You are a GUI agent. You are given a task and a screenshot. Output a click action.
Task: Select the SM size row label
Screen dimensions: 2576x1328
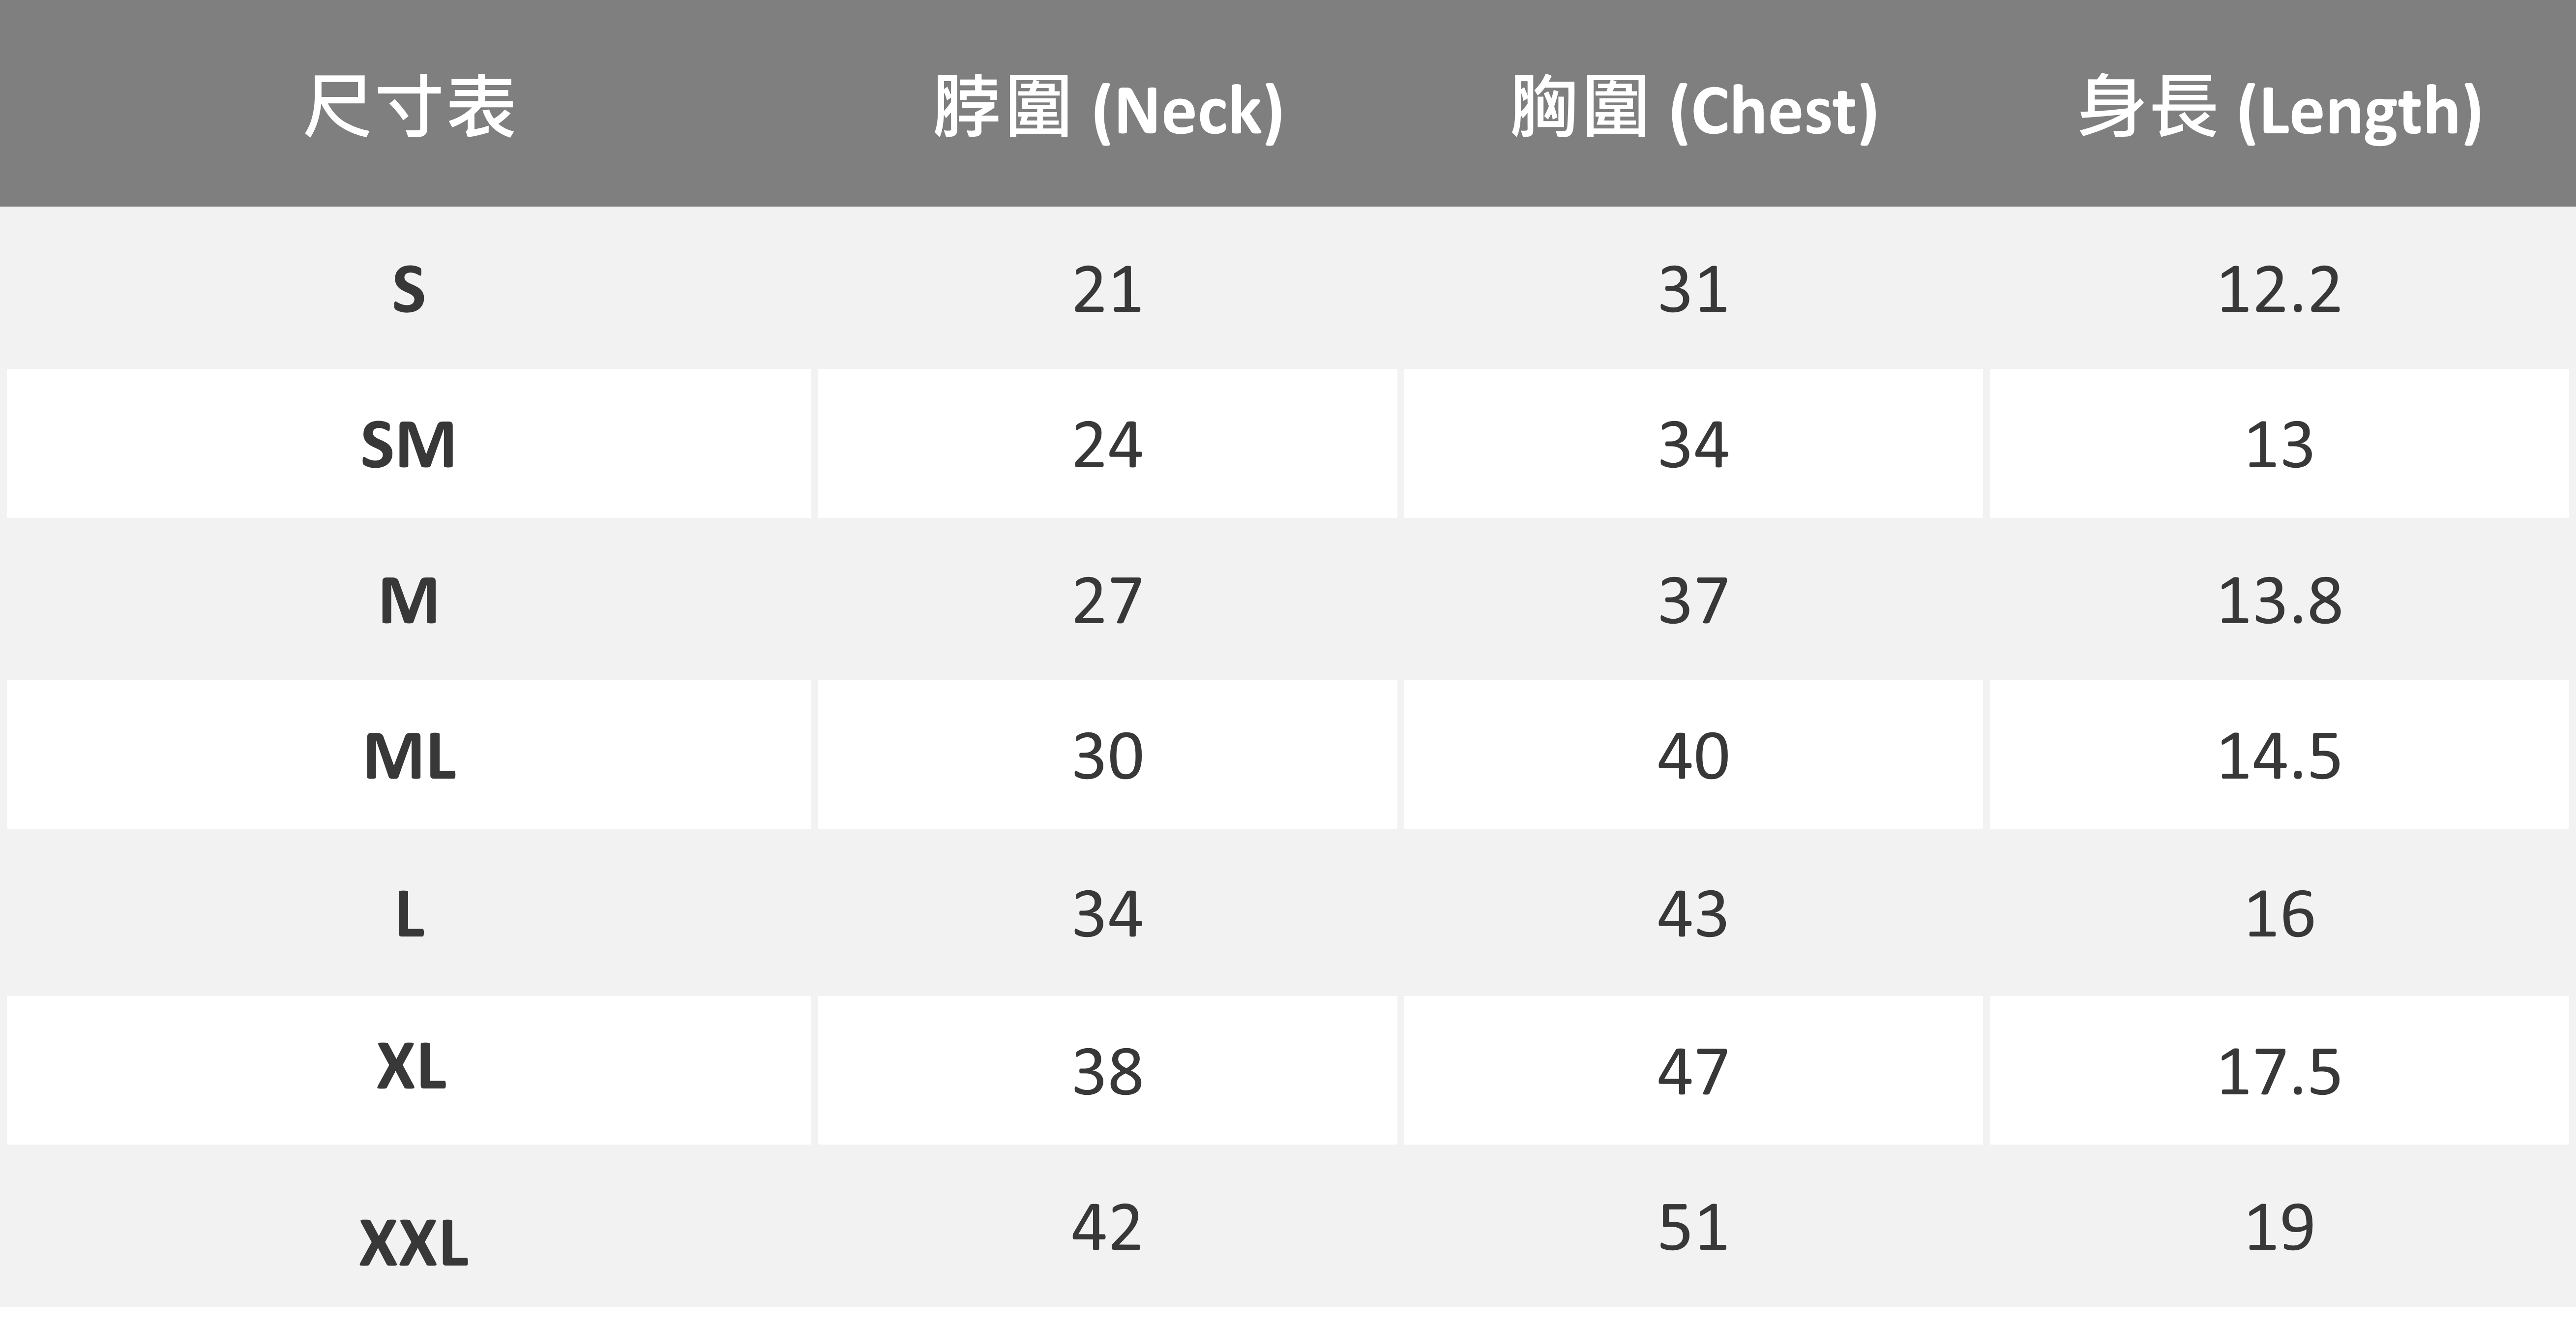pos(409,445)
